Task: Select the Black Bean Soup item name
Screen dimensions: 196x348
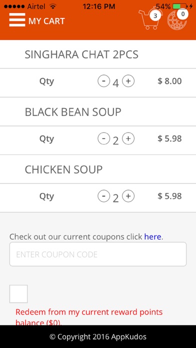Action: click(x=73, y=112)
